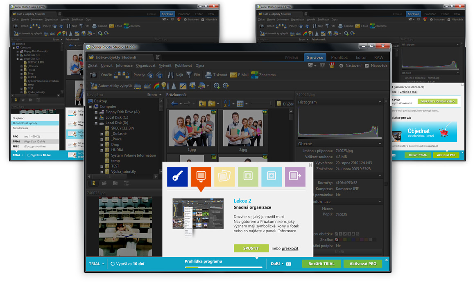Image resolution: width=475 pixels, height=283 pixels.
Task: Close the Lekce 2 lesson popup
Action: coord(310,165)
